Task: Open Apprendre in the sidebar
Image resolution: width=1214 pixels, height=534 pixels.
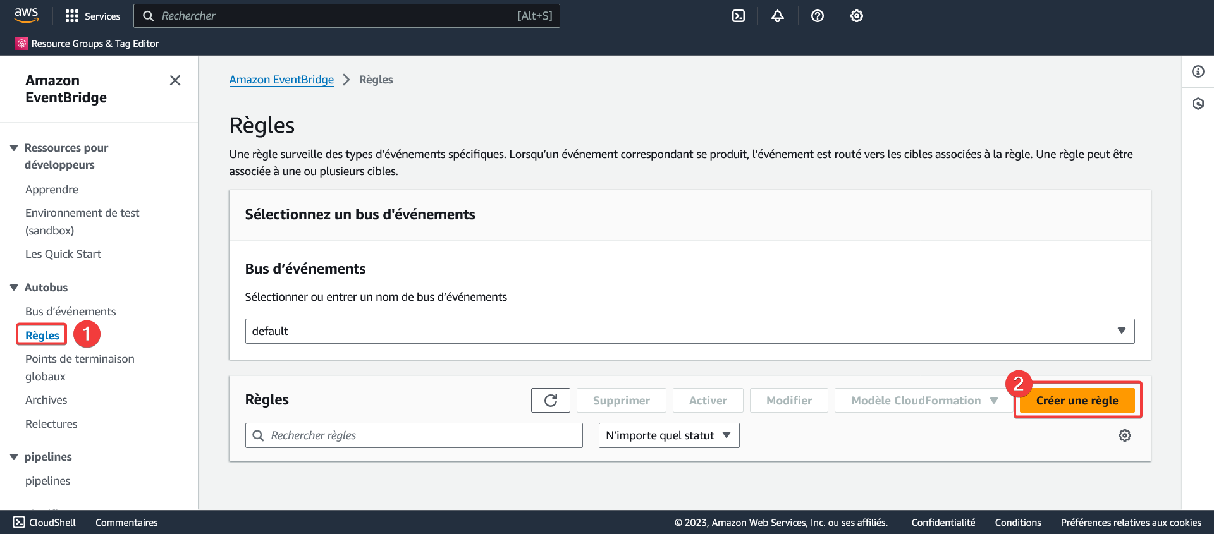Action: (52, 190)
